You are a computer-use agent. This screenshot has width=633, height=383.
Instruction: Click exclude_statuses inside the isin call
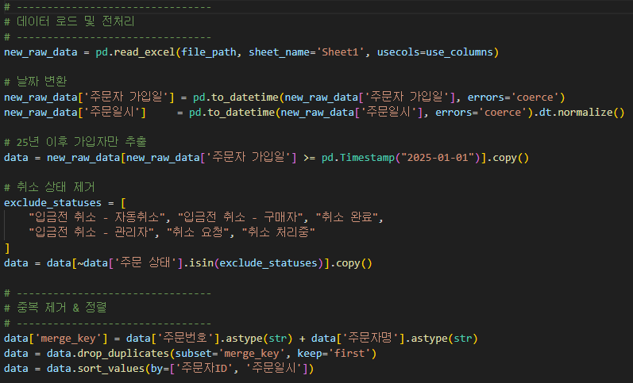(x=268, y=263)
